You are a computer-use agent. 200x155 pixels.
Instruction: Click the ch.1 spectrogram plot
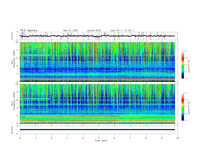(97, 62)
